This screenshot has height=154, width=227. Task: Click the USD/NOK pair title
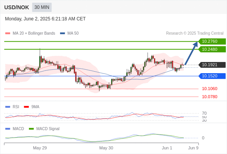pos(17,7)
